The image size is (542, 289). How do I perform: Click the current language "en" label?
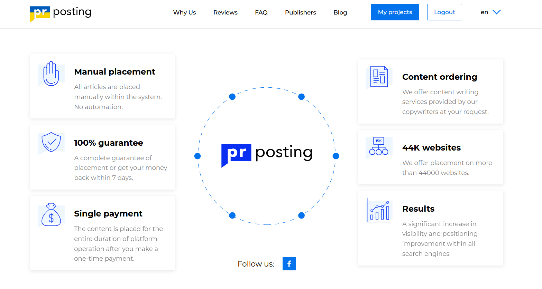pos(485,12)
